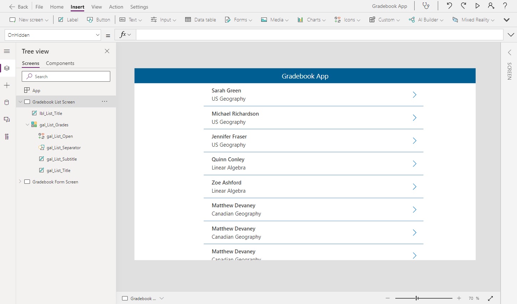
Task: Click the Back button
Action: 19,6
